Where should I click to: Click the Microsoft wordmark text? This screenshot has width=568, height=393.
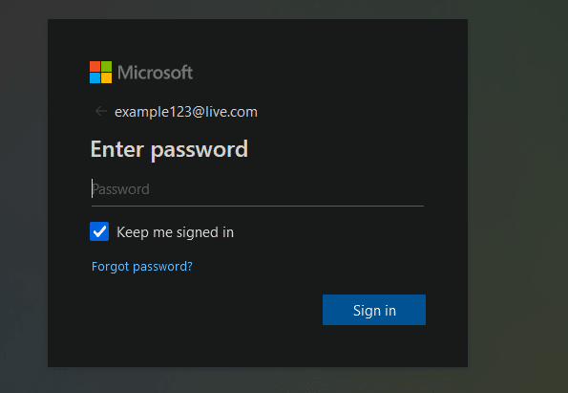[x=155, y=73]
